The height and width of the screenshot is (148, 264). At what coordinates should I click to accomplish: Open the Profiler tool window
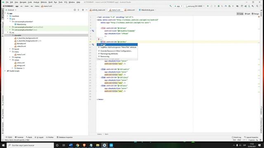tap(50, 137)
